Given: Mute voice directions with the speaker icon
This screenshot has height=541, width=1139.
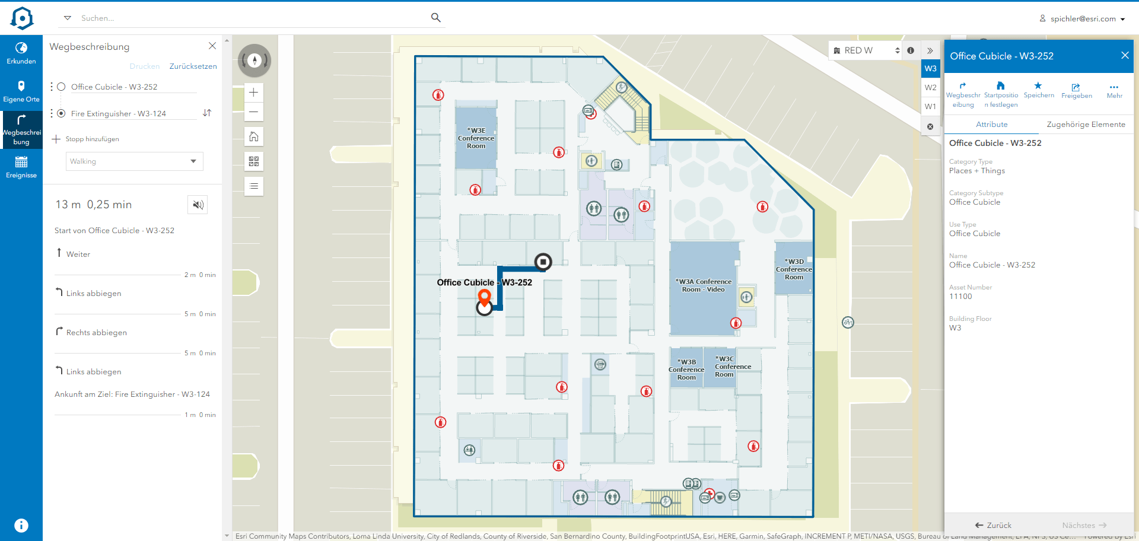Looking at the screenshot, I should click(x=197, y=205).
